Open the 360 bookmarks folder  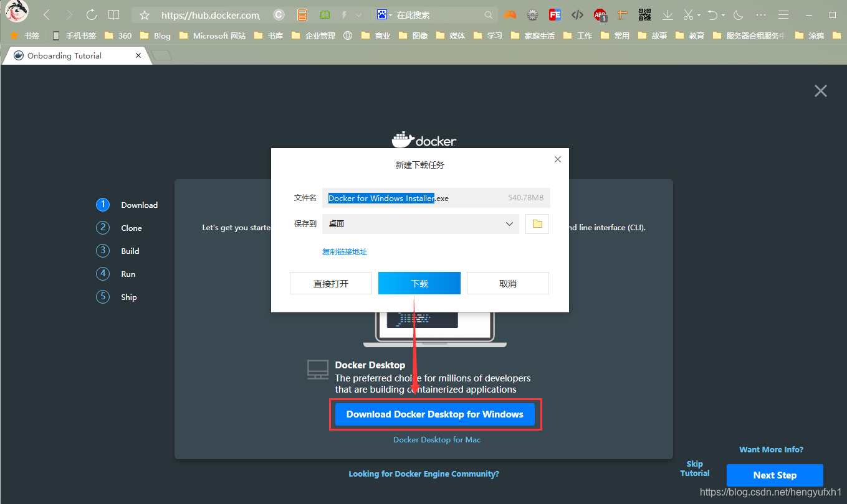point(118,35)
